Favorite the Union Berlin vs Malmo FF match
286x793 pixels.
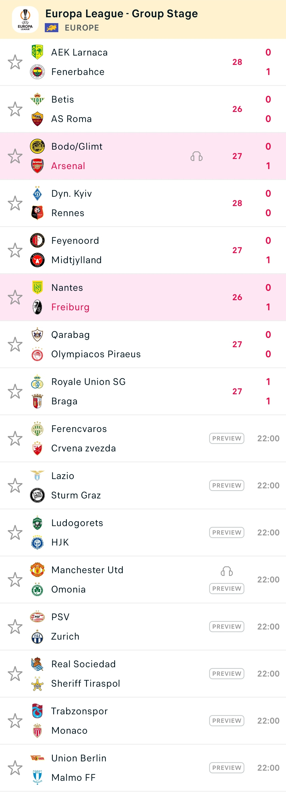pyautogui.click(x=15, y=768)
